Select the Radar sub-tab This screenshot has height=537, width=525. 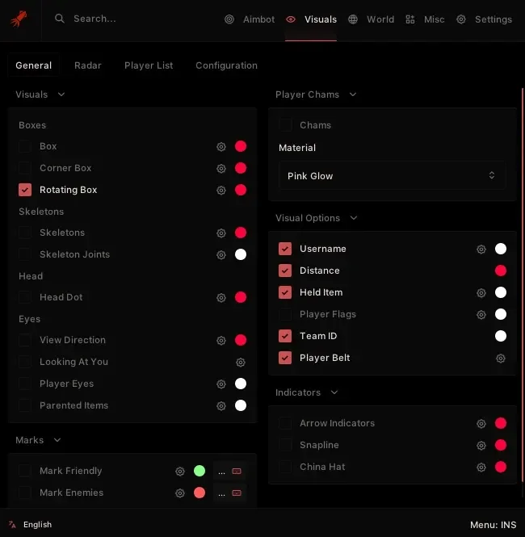[x=88, y=65]
